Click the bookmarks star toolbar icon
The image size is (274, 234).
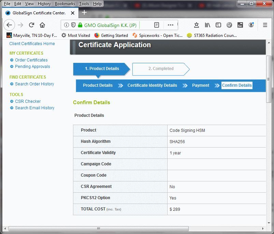coord(197,25)
